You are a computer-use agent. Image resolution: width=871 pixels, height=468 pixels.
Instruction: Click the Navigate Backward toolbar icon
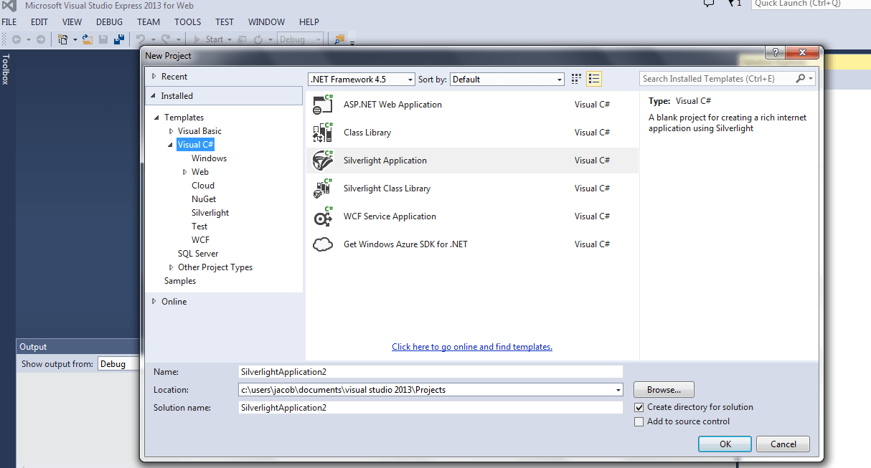coord(17,39)
